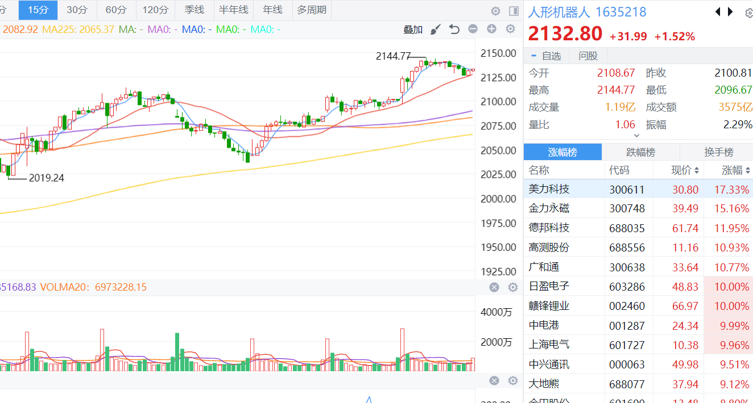Screen dimensions: 753x403
Task: Zoom out the chart with minus icon
Action: tap(473, 30)
